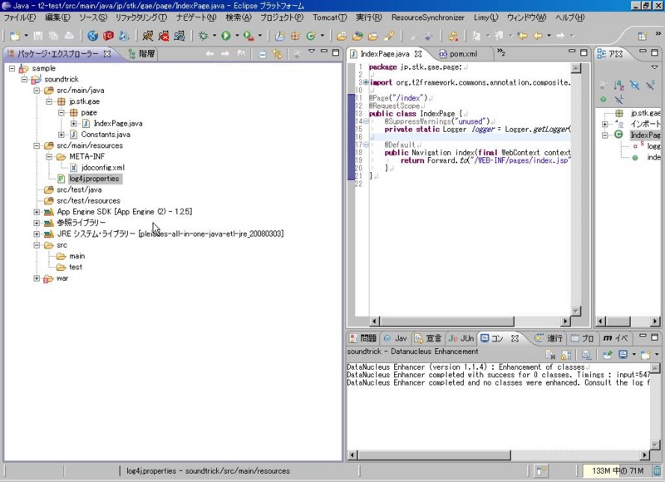Click the Last Edit Location arrow icon

523,36
